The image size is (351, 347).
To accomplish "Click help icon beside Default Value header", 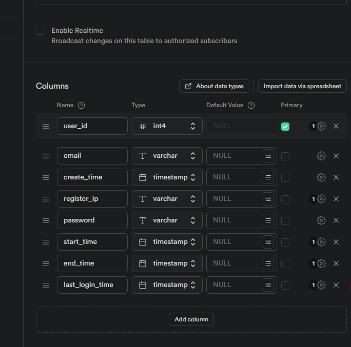I will click(x=251, y=105).
